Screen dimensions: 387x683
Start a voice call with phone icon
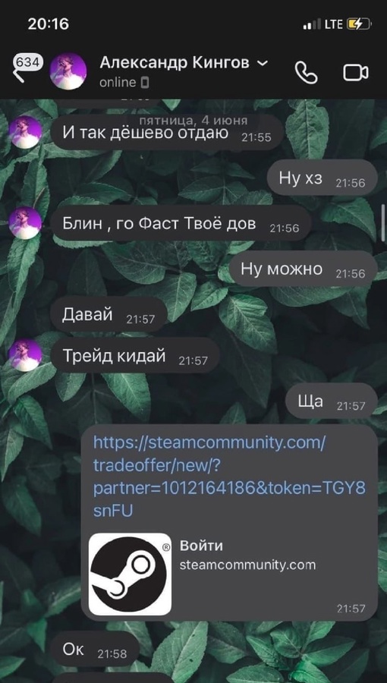click(x=307, y=72)
